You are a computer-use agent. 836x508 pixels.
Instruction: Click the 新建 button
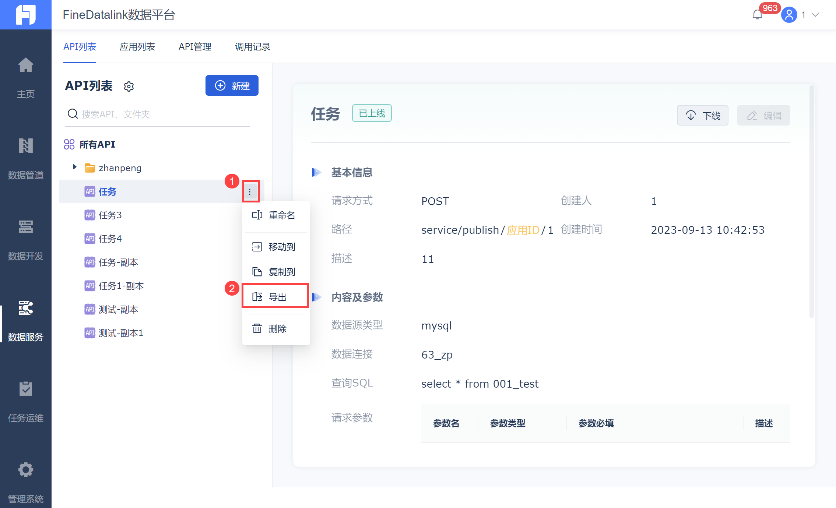pos(232,86)
